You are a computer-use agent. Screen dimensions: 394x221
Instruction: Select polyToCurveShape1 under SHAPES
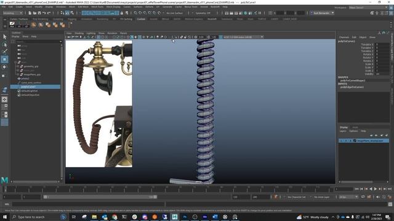[353, 80]
